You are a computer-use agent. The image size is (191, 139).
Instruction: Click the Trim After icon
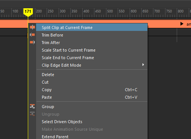[32, 42]
